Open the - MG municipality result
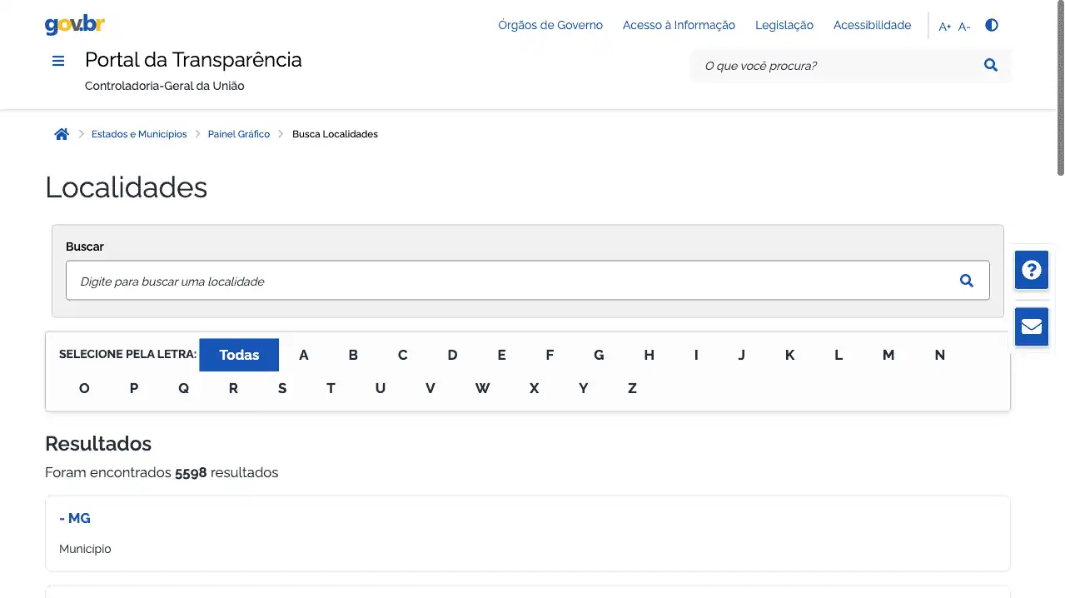 pyautogui.click(x=75, y=518)
